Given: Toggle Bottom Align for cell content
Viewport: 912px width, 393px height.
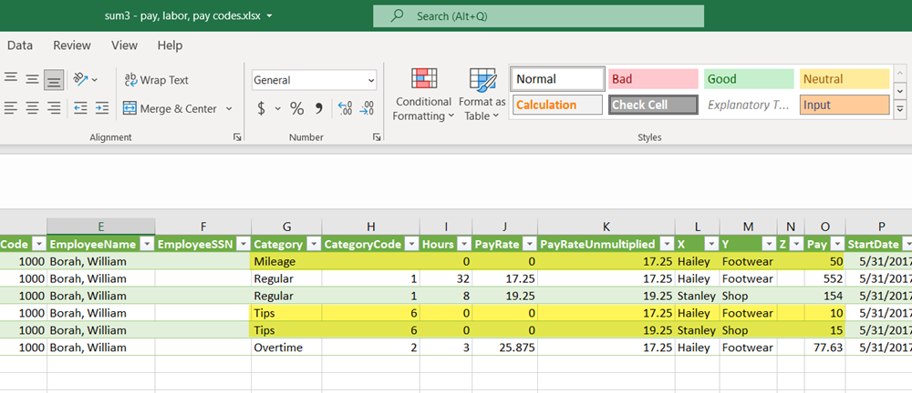Looking at the screenshot, I should point(54,79).
